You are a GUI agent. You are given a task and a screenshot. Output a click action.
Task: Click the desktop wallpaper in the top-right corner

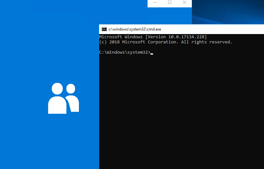click(228, 11)
